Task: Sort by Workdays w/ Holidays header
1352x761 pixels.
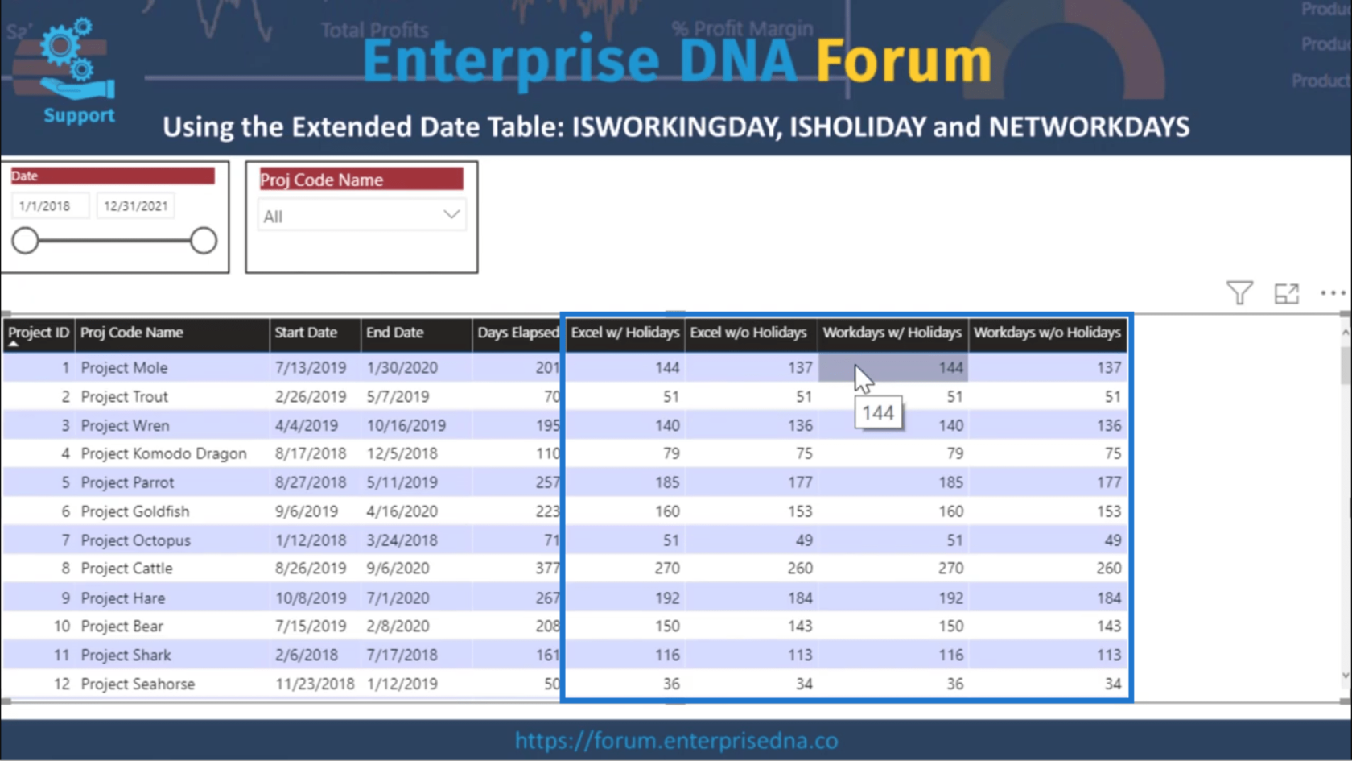Action: [892, 333]
